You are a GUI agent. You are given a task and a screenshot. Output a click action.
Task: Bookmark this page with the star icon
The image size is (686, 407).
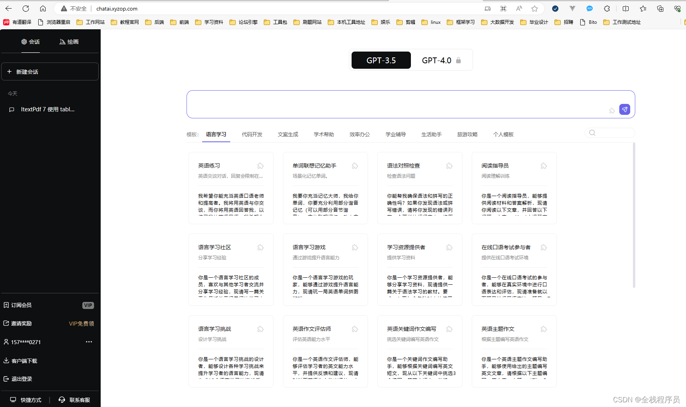pyautogui.click(x=535, y=9)
